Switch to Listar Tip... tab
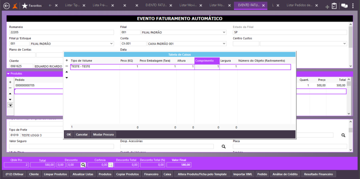The height and width of the screenshot is (179, 360). click(72, 6)
